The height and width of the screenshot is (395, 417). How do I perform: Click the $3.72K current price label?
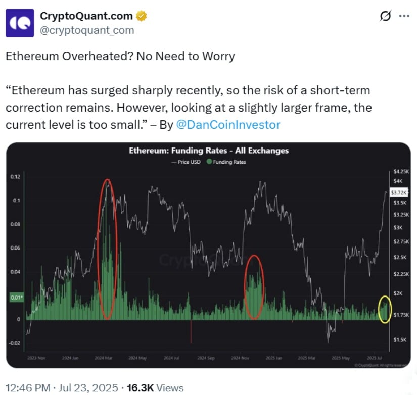click(x=399, y=192)
